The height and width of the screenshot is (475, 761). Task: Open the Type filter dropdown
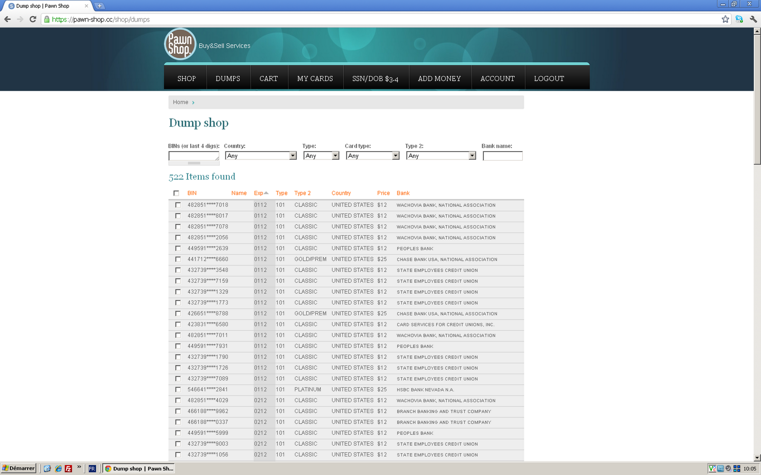point(321,156)
